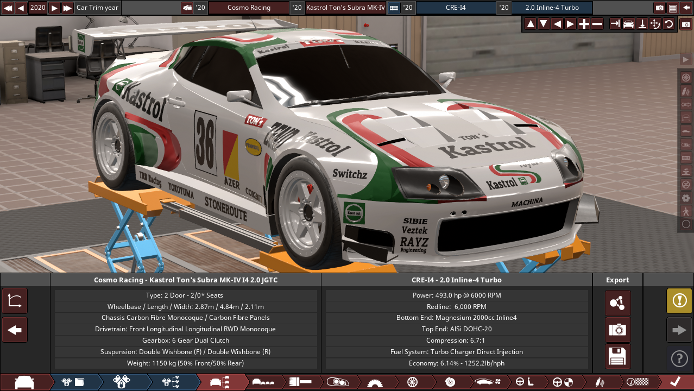Image resolution: width=694 pixels, height=391 pixels.
Task: Click the car model icon before Cosmo Racing
Action: click(187, 8)
